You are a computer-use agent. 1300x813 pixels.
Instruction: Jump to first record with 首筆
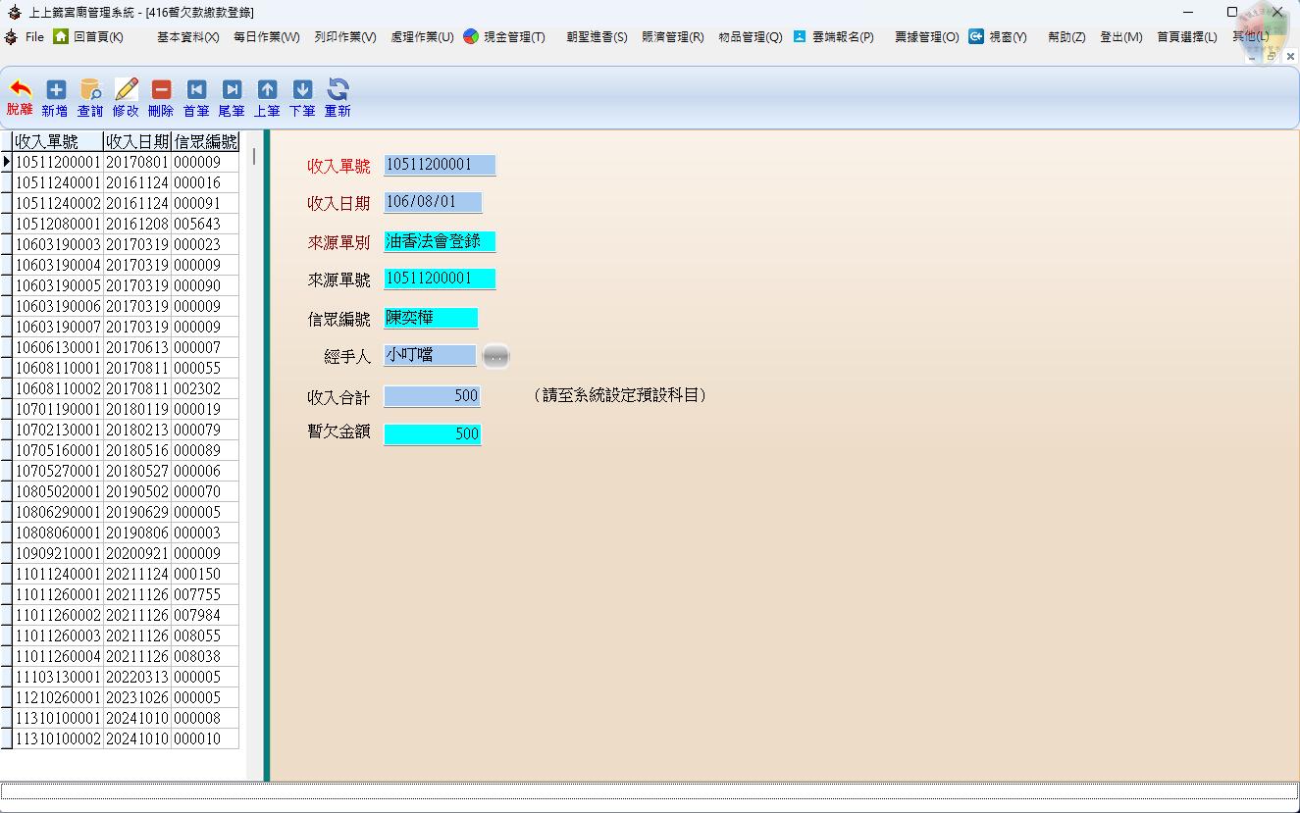point(196,90)
